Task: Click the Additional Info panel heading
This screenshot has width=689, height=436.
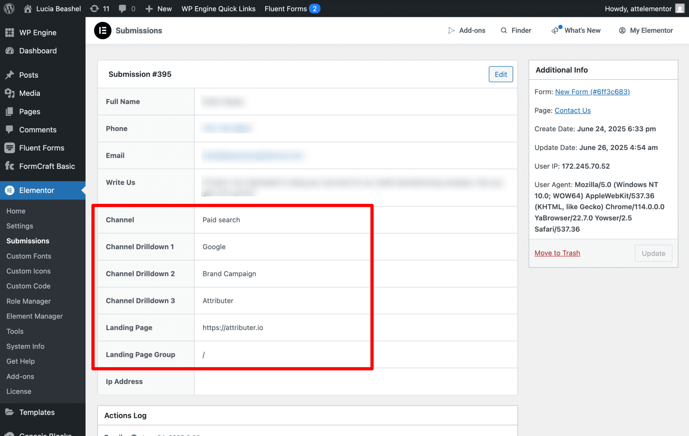Action: 561,70
